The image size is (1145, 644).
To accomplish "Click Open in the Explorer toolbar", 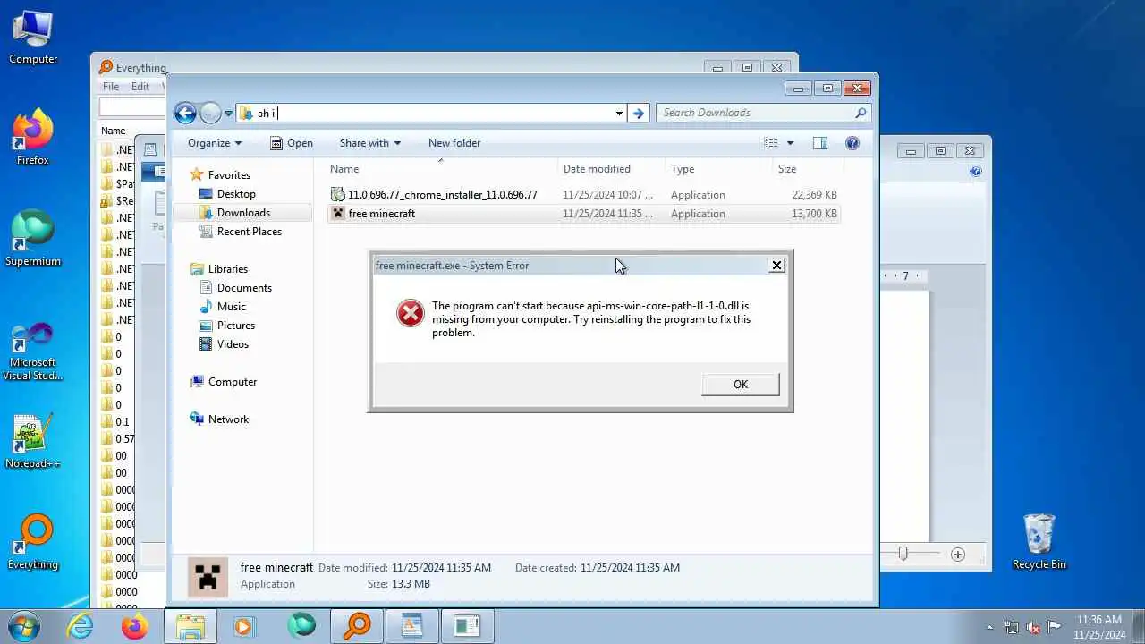I will (x=292, y=143).
